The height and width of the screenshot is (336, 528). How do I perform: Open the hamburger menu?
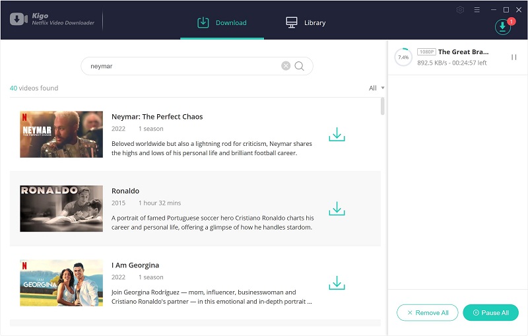pyautogui.click(x=477, y=10)
